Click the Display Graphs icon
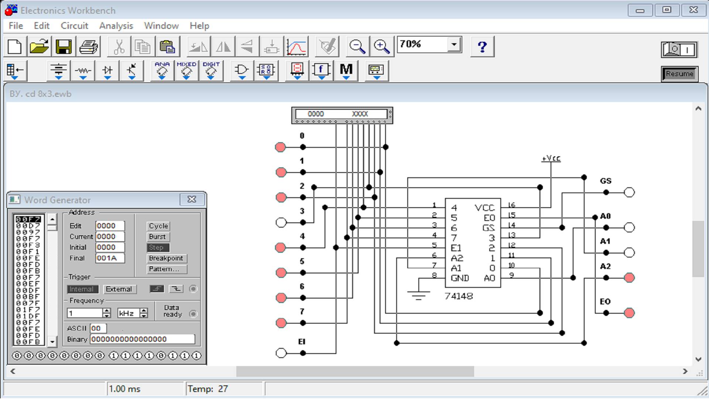 [297, 47]
